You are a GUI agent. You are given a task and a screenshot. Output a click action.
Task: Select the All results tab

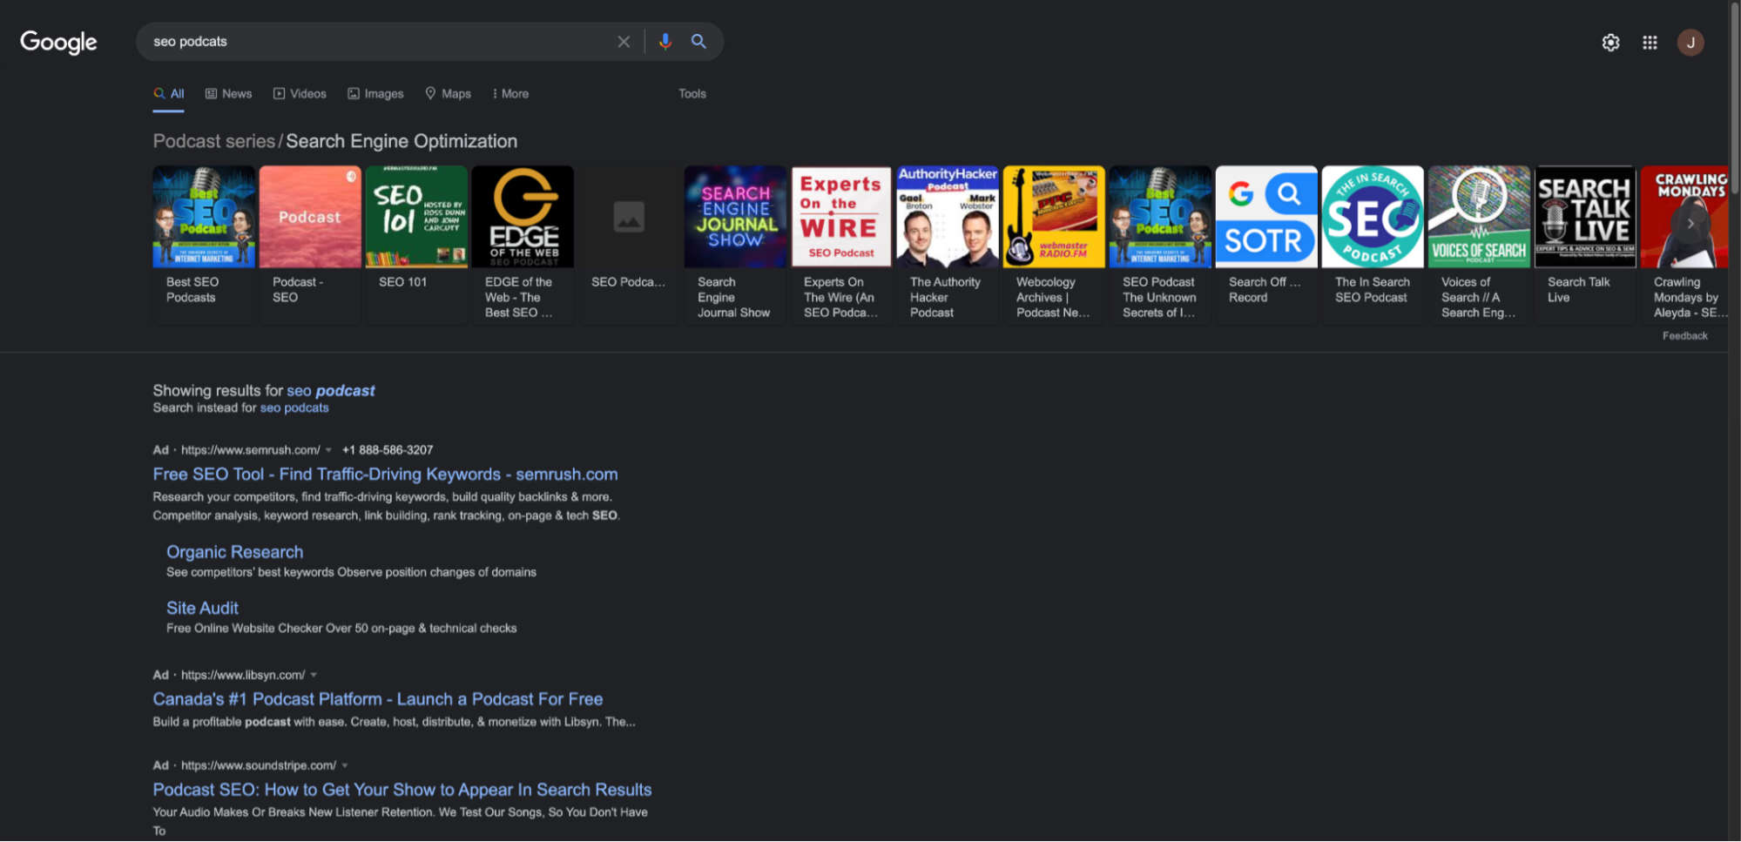[169, 94]
